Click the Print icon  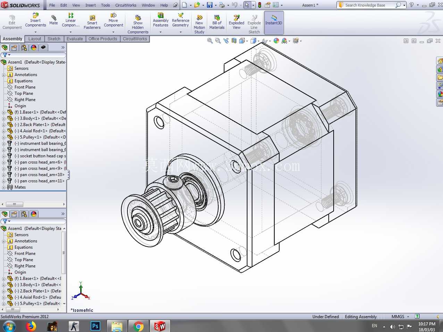click(x=222, y=5)
